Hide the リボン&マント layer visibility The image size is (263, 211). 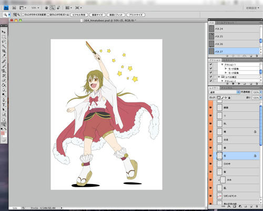coord(210,196)
